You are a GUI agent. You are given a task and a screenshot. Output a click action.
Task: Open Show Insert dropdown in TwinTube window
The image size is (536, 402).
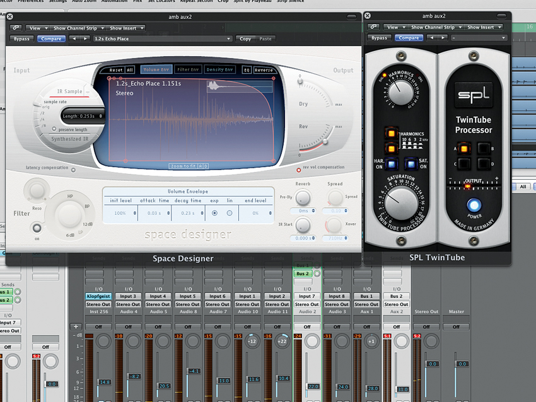484,27
